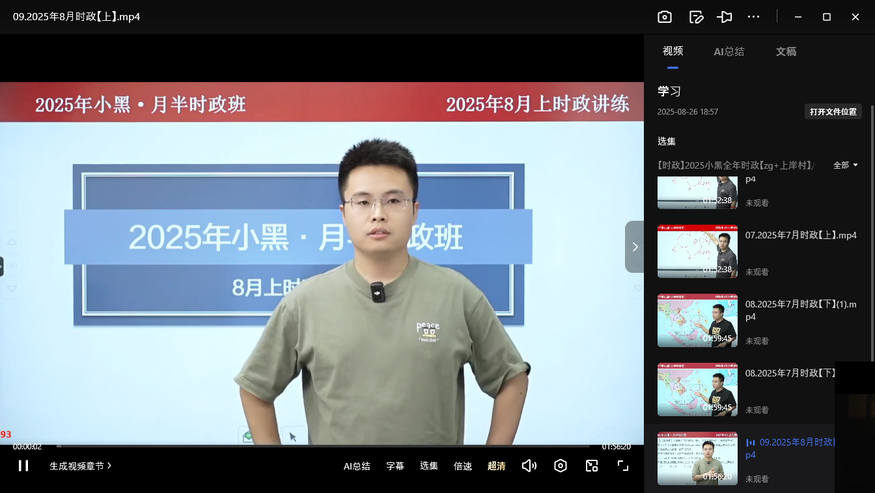875x493 pixels.
Task: Click the pin-to-top icon in title bar
Action: click(x=725, y=17)
